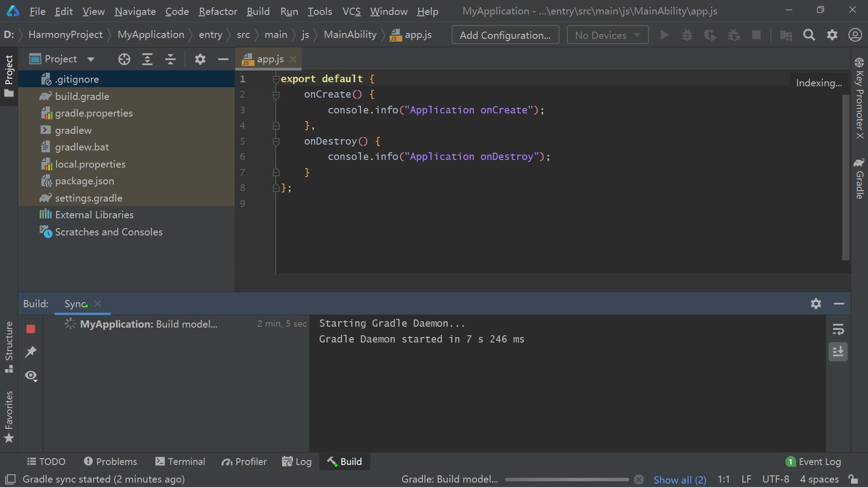The height and width of the screenshot is (488, 868).
Task: Expand the Project tree dropdown
Action: tap(90, 58)
